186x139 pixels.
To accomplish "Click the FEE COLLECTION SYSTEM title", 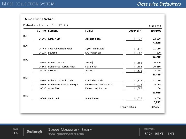I will (x=31, y=4).
